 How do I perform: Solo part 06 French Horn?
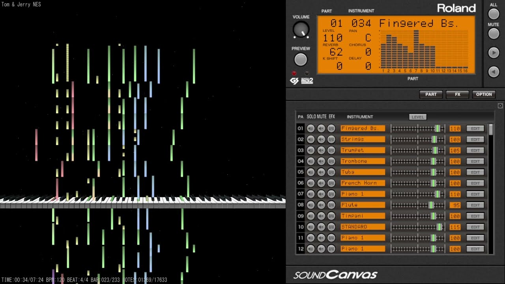(x=311, y=183)
